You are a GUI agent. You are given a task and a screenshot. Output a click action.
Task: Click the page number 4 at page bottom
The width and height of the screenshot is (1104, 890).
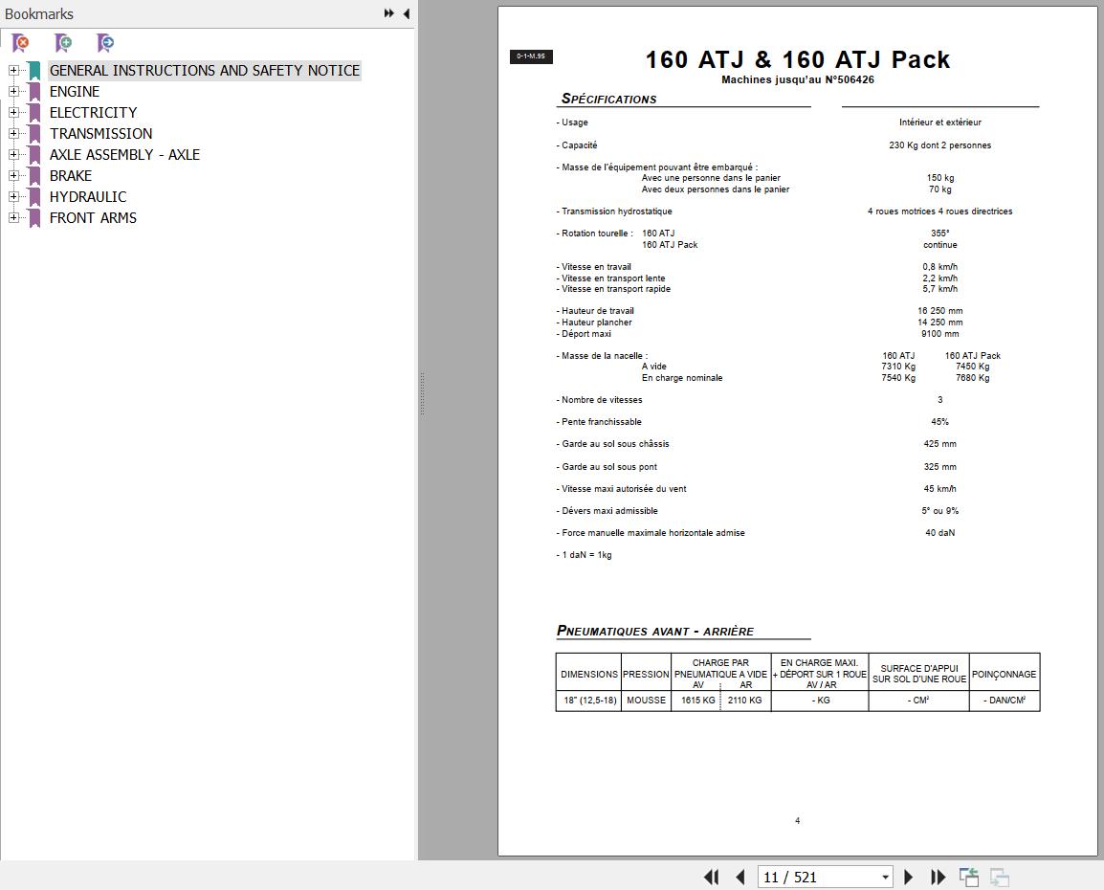click(798, 821)
